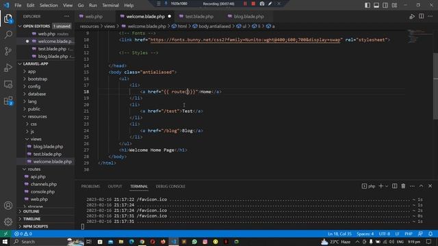
Task: Click the remote window status bar icon
Action: click(5, 234)
